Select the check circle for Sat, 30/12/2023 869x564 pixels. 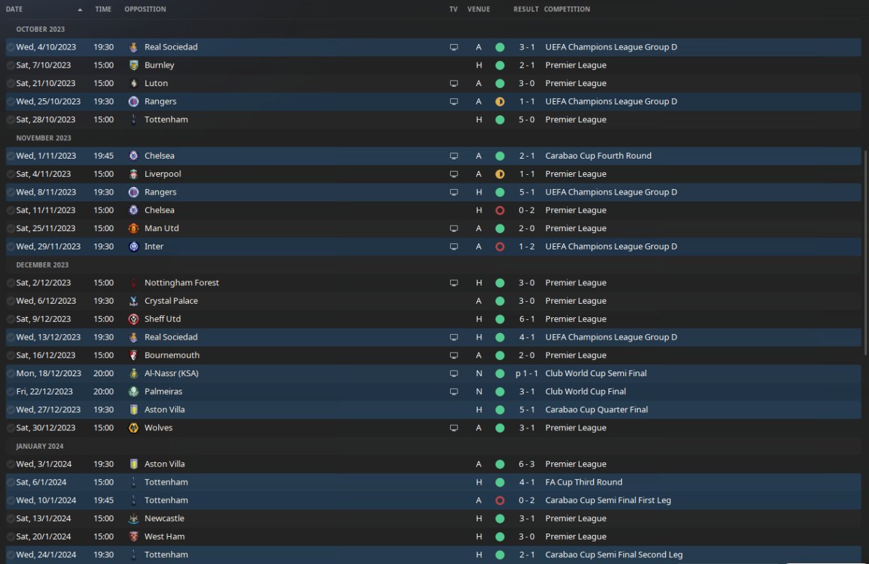10,428
